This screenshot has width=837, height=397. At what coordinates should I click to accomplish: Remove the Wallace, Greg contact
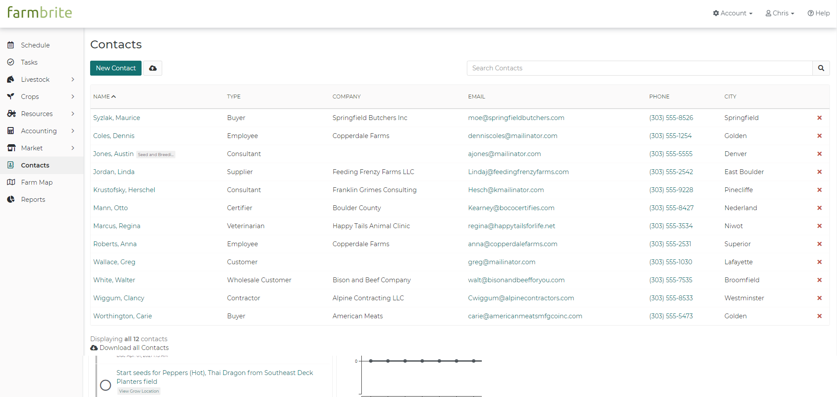[x=819, y=262]
